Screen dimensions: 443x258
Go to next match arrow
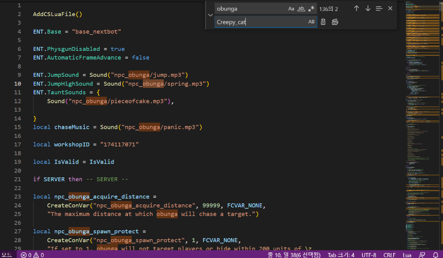coord(368,9)
